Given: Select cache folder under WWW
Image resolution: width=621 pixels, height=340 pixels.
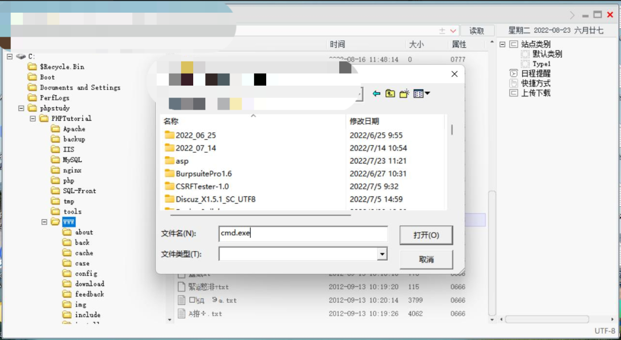Looking at the screenshot, I should pyautogui.click(x=78, y=253).
